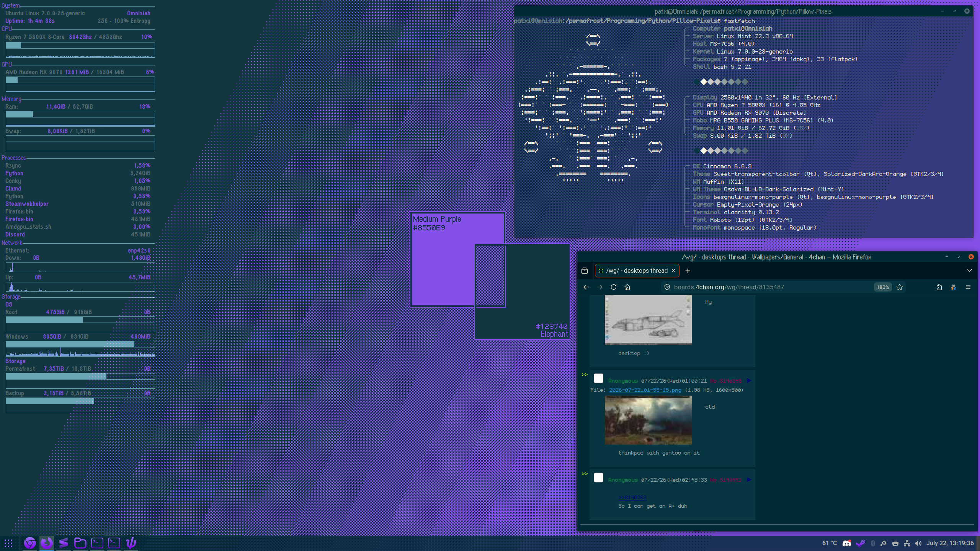Hide post 8140549 using its side arrows

tap(585, 375)
